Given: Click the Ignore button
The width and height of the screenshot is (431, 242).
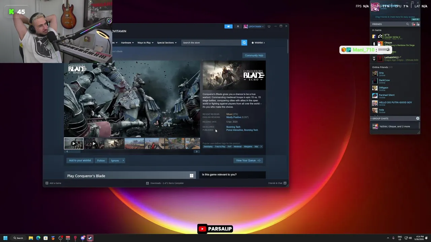Looking at the screenshot, I should 115,160.
